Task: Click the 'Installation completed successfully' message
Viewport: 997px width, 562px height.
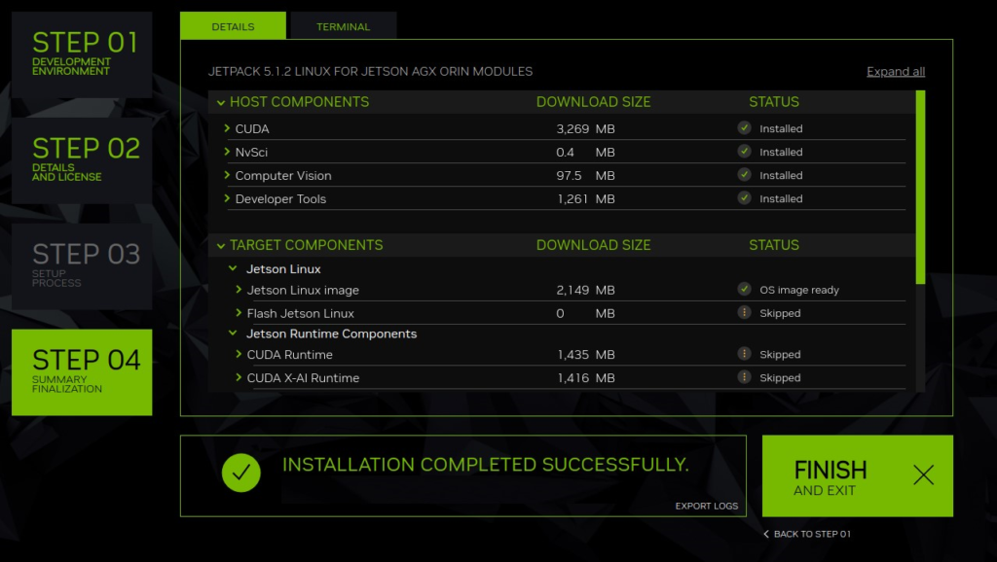Action: click(485, 464)
